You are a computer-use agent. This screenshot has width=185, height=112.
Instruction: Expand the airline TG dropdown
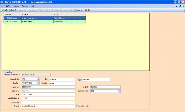[x=119, y=91]
